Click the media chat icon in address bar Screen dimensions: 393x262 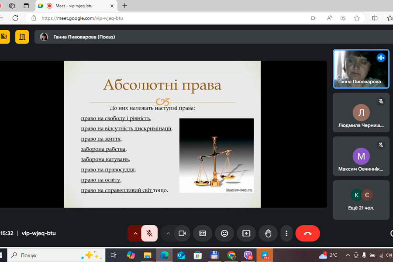343,18
